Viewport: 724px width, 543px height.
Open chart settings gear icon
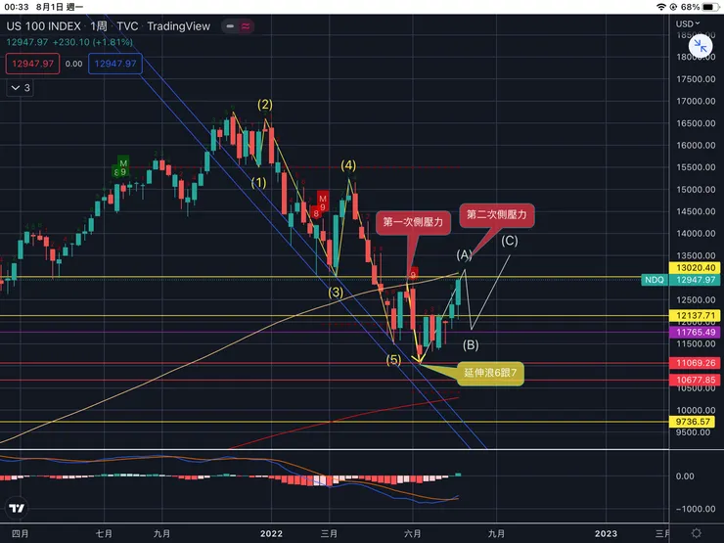pos(697,533)
